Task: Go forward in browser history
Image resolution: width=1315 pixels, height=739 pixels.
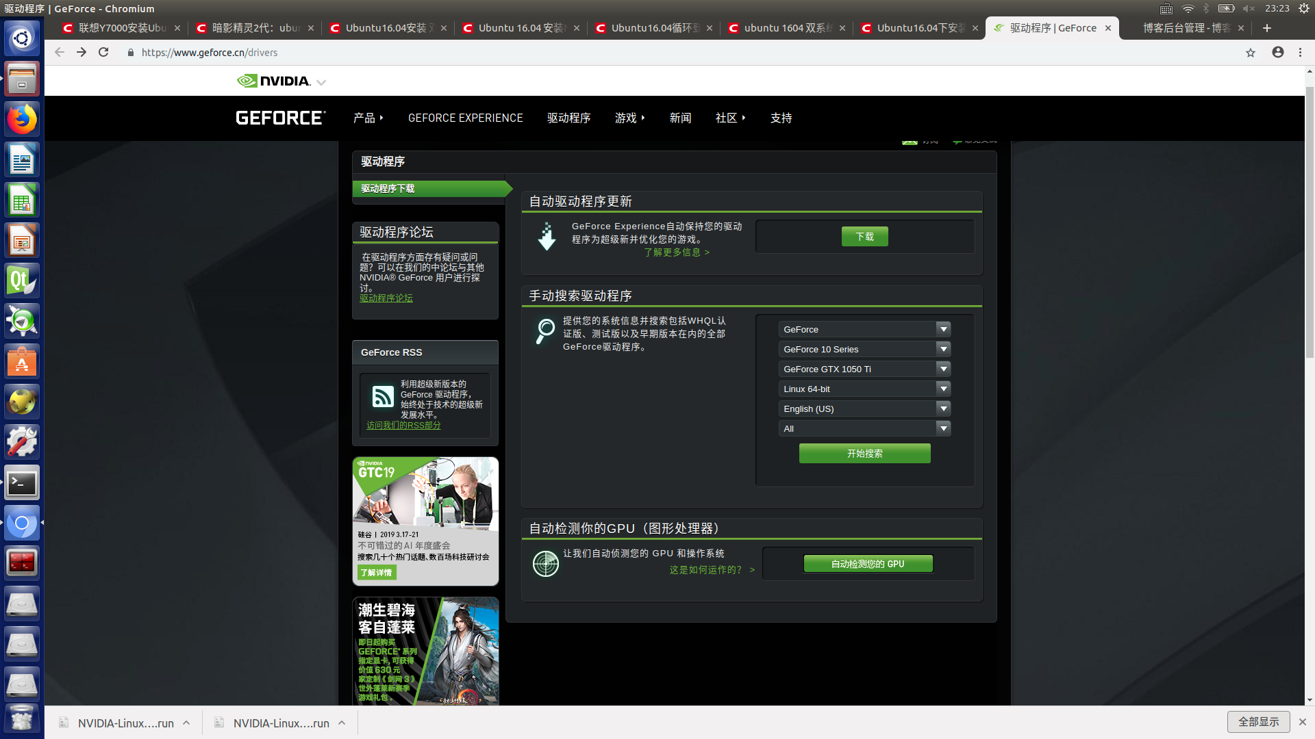Action: (x=82, y=52)
